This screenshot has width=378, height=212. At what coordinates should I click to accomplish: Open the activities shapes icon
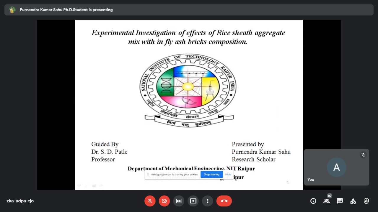click(353, 201)
